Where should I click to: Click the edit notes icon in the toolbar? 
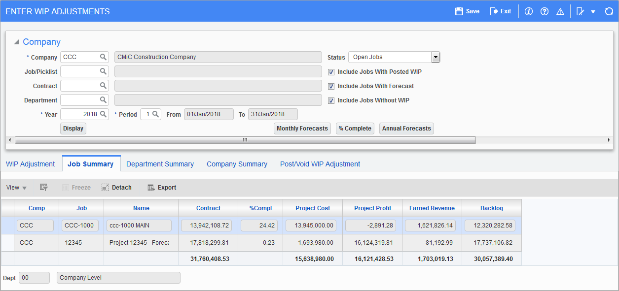pyautogui.click(x=580, y=11)
